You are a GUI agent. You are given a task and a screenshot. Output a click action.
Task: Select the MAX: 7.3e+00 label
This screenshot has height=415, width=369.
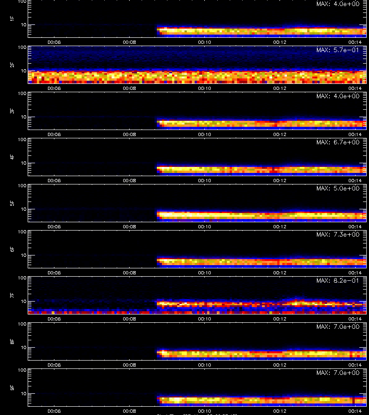click(338, 235)
